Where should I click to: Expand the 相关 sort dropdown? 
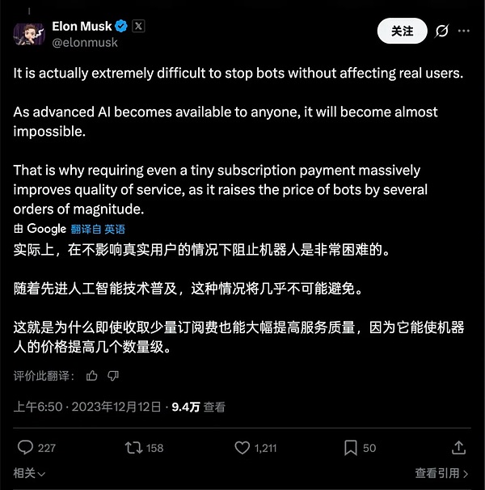(29, 473)
